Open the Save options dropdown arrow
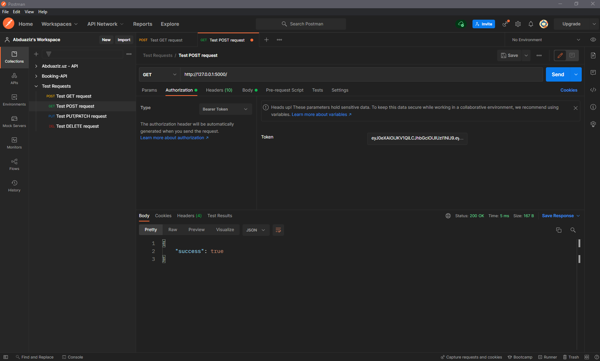The image size is (600, 361). [526, 55]
